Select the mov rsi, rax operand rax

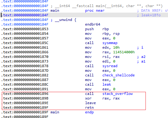(x=116, y=57)
